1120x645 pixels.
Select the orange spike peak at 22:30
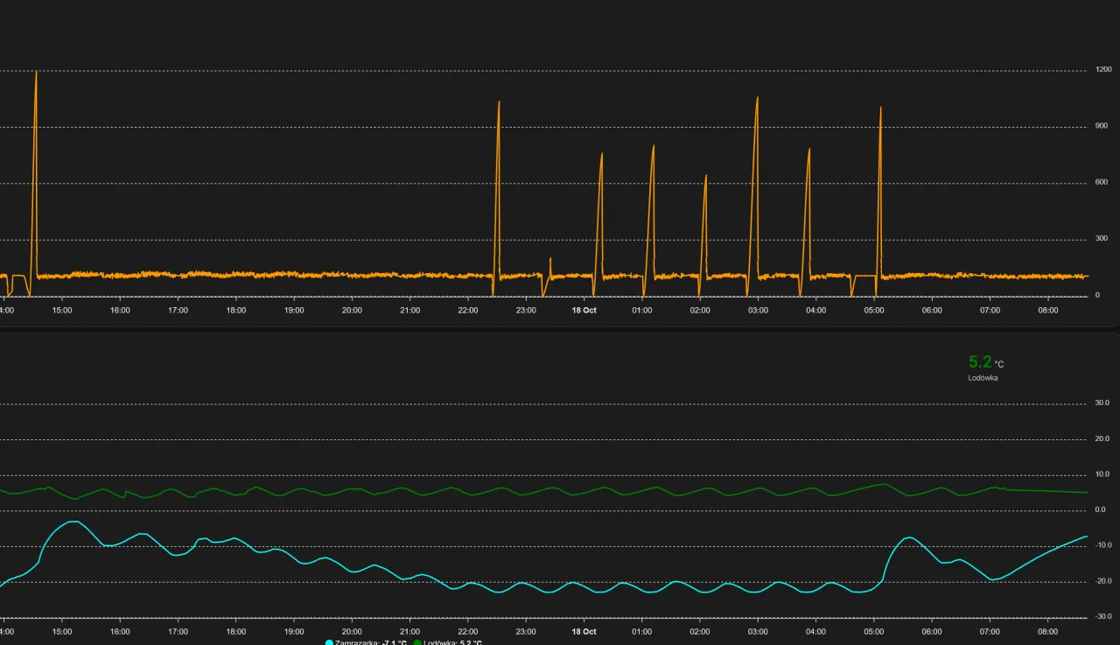(x=499, y=102)
